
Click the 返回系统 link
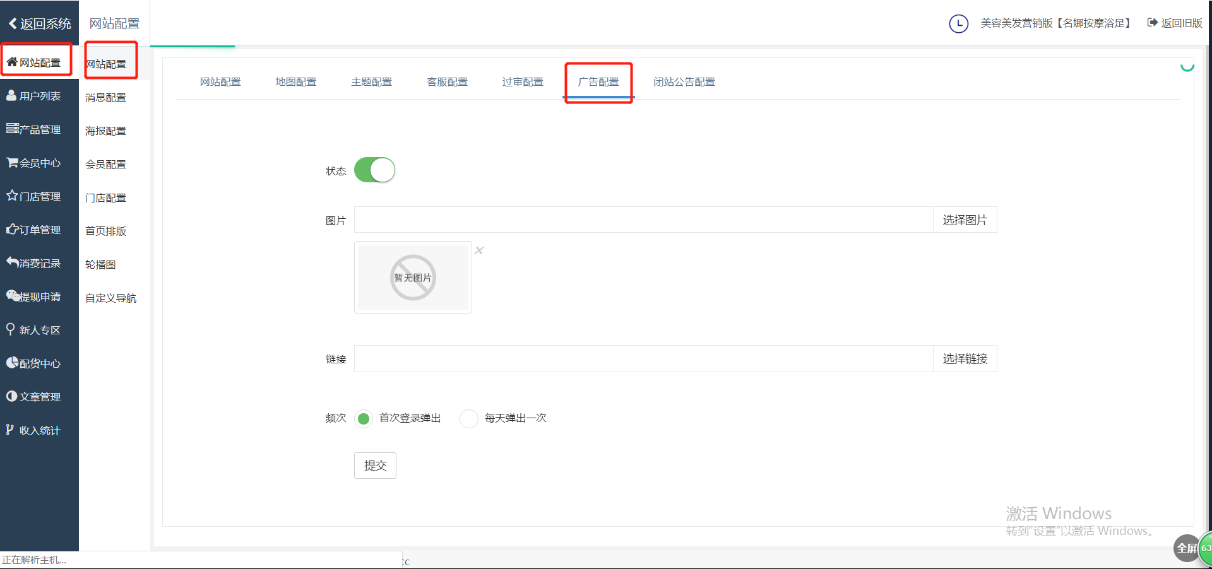tap(45, 23)
